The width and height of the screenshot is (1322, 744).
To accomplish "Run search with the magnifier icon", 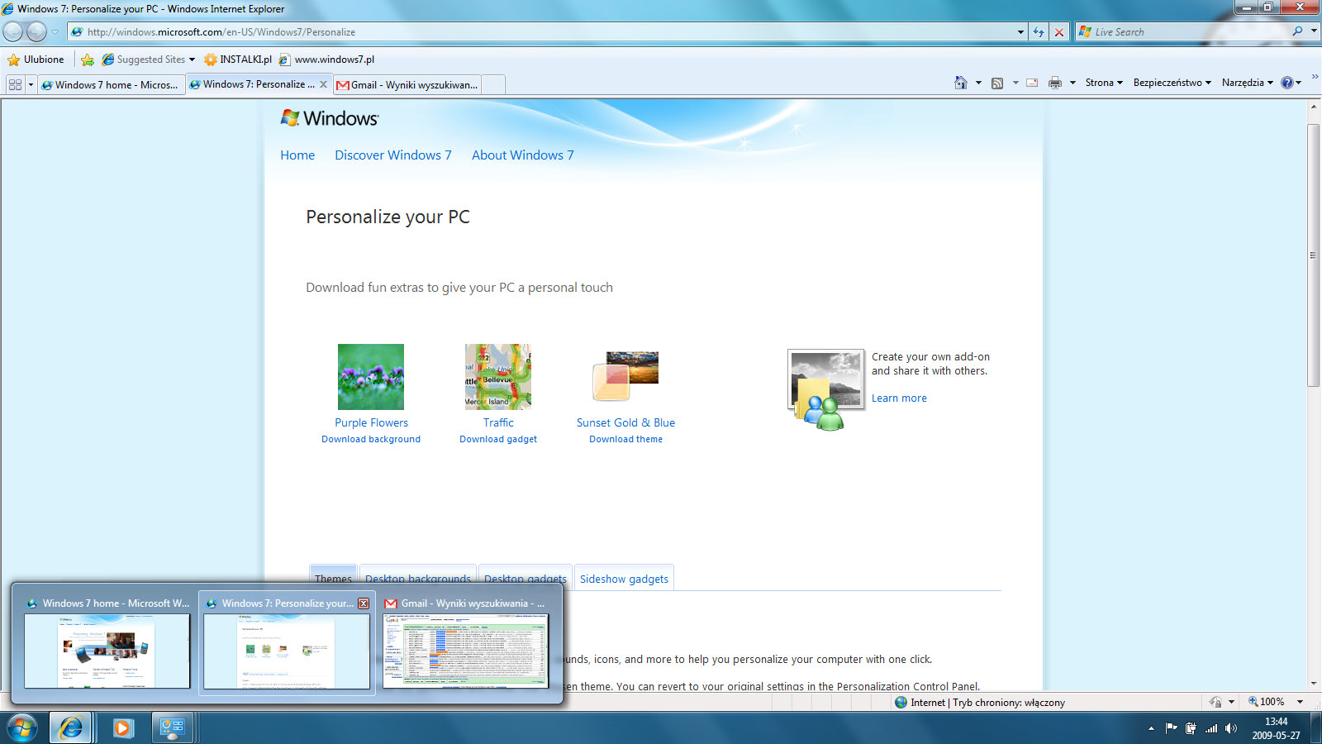I will tap(1297, 31).
